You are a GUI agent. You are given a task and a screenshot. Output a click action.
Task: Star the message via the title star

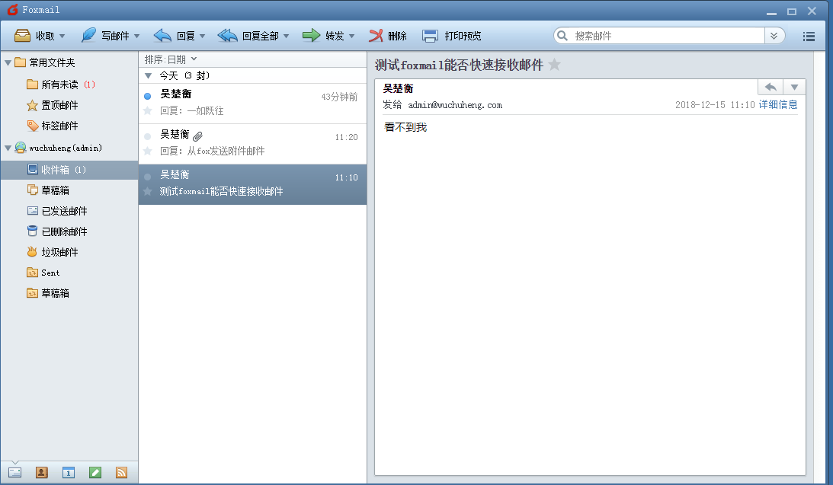click(x=554, y=65)
